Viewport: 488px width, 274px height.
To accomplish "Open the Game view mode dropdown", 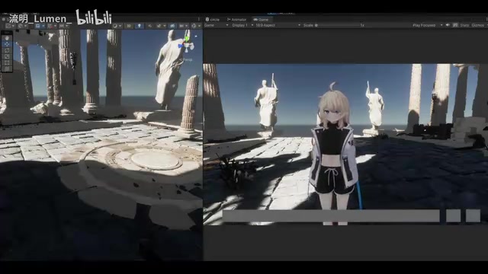I will pyautogui.click(x=216, y=25).
